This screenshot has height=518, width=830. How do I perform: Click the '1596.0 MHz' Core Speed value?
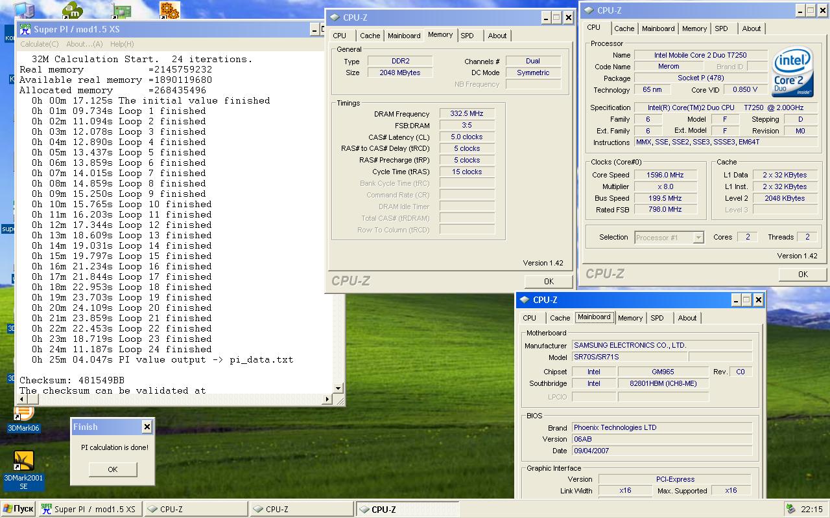tap(665, 175)
